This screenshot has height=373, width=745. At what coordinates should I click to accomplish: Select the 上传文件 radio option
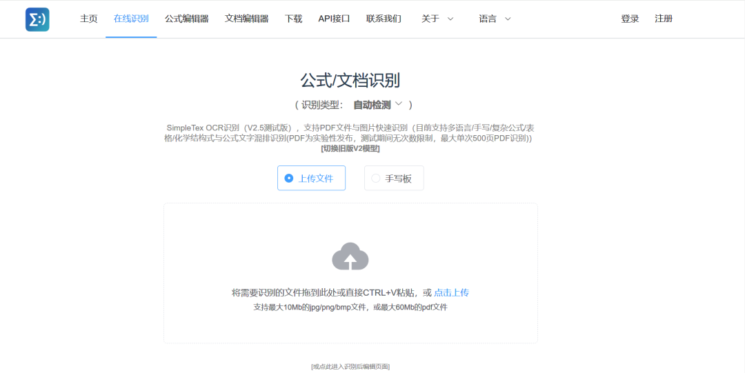pos(306,178)
